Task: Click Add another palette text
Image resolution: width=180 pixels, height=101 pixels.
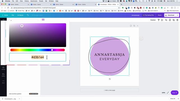Action: pos(15,94)
